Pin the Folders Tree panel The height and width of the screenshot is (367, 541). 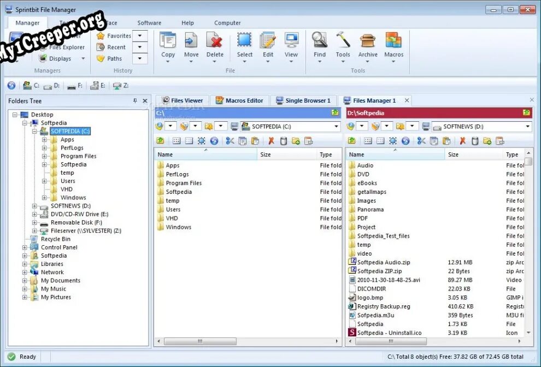tap(135, 100)
